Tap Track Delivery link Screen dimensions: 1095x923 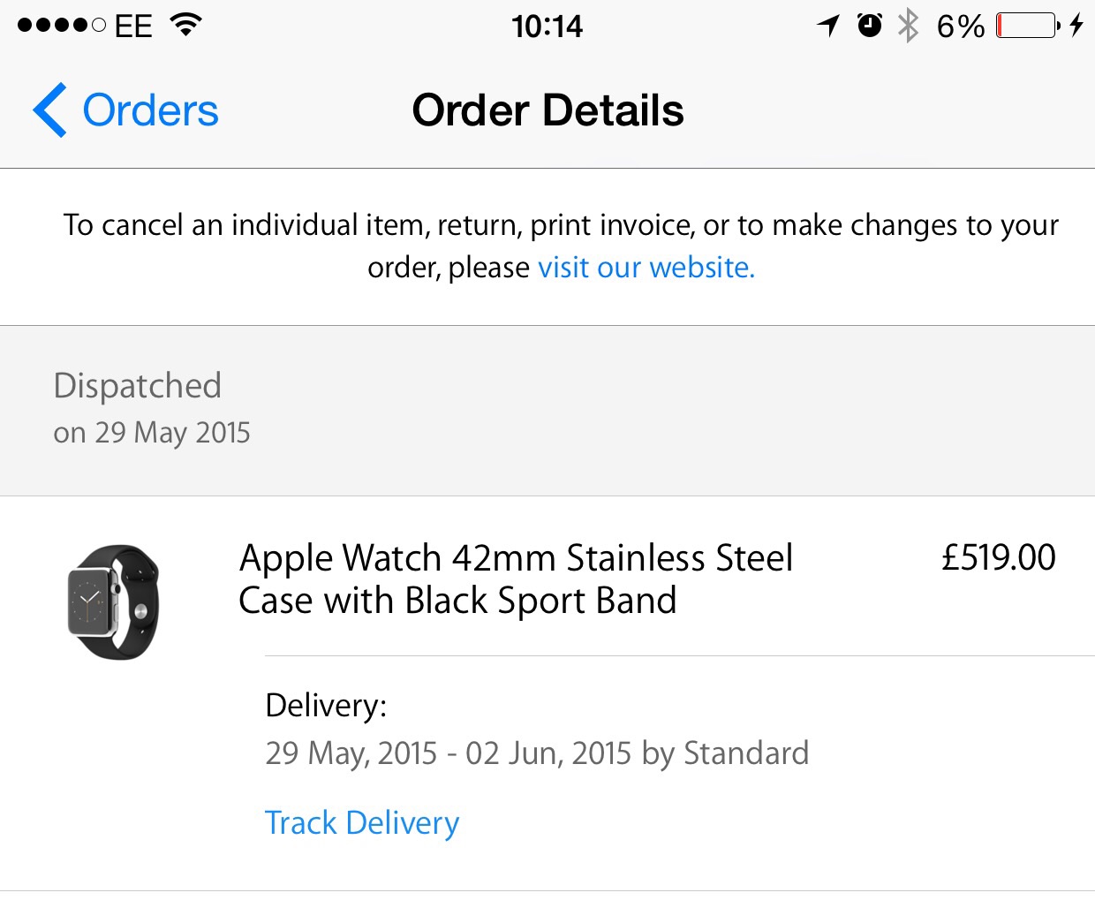[362, 822]
